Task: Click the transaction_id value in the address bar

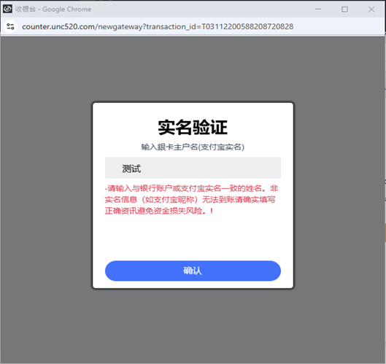Action: [x=247, y=26]
